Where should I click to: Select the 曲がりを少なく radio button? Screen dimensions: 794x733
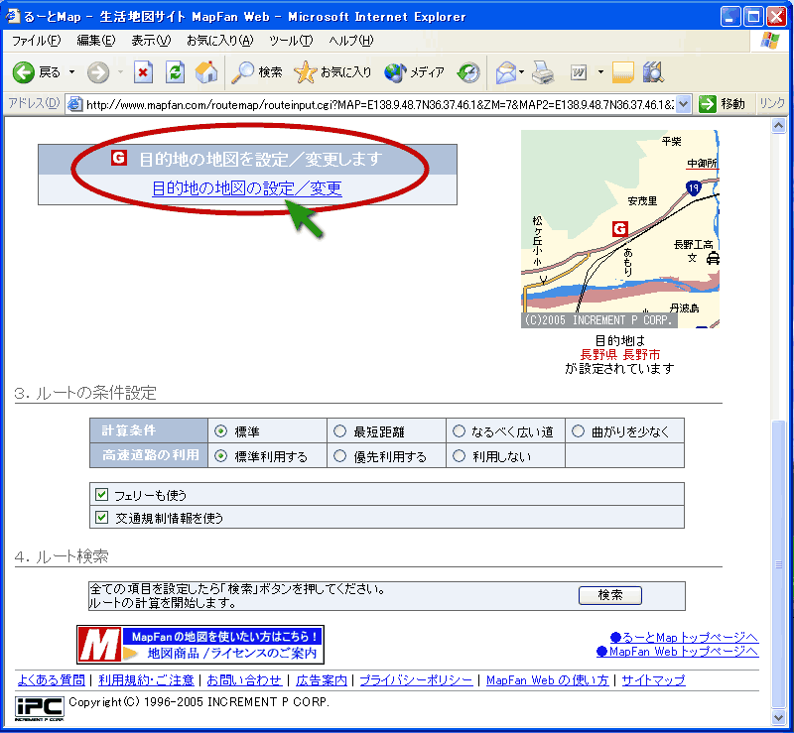click(578, 431)
